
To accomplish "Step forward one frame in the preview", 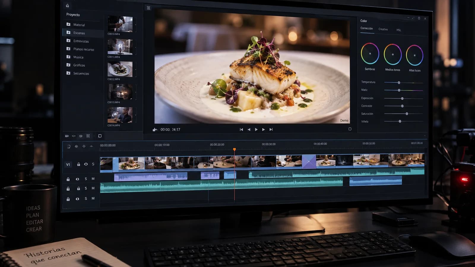I will point(263,130).
